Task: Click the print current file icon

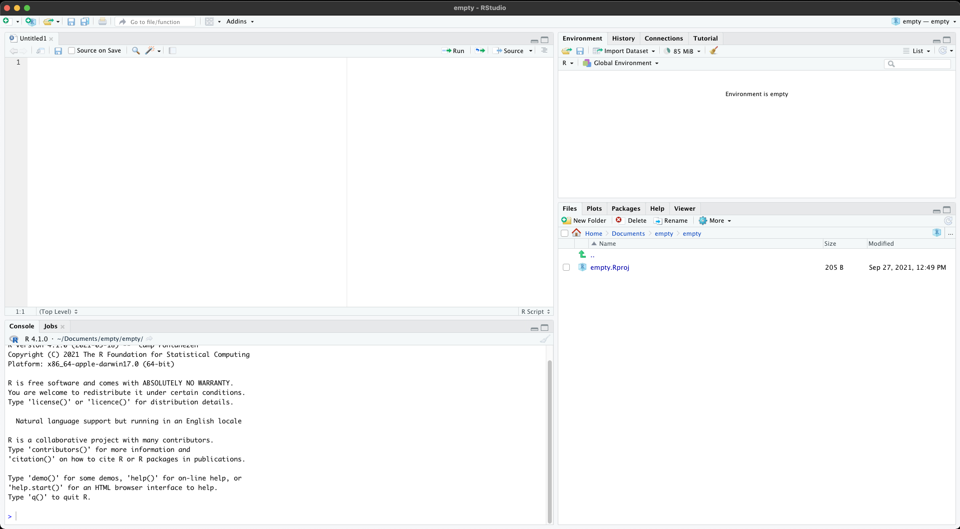Action: point(103,22)
